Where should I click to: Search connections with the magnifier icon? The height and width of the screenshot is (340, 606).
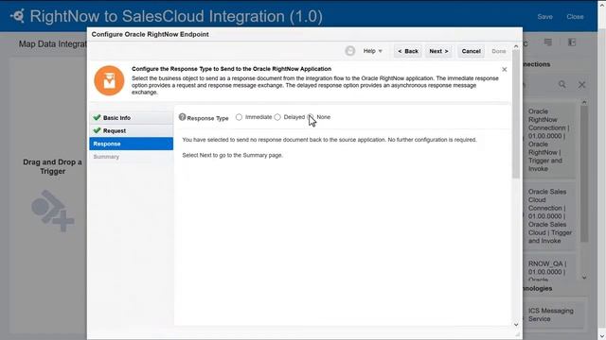coord(561,84)
